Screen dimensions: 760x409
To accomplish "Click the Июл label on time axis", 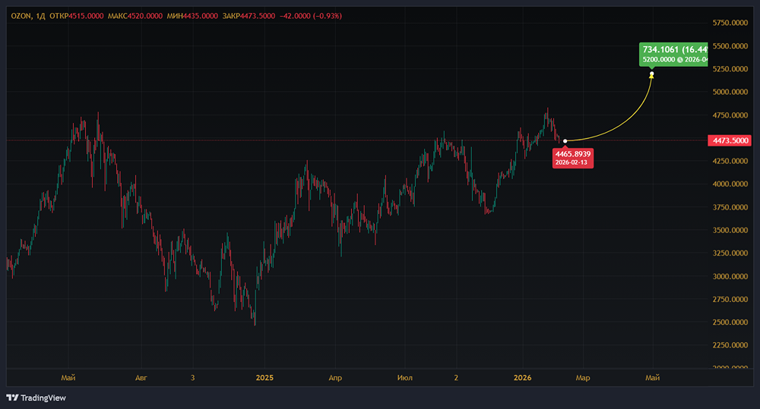I will point(405,378).
